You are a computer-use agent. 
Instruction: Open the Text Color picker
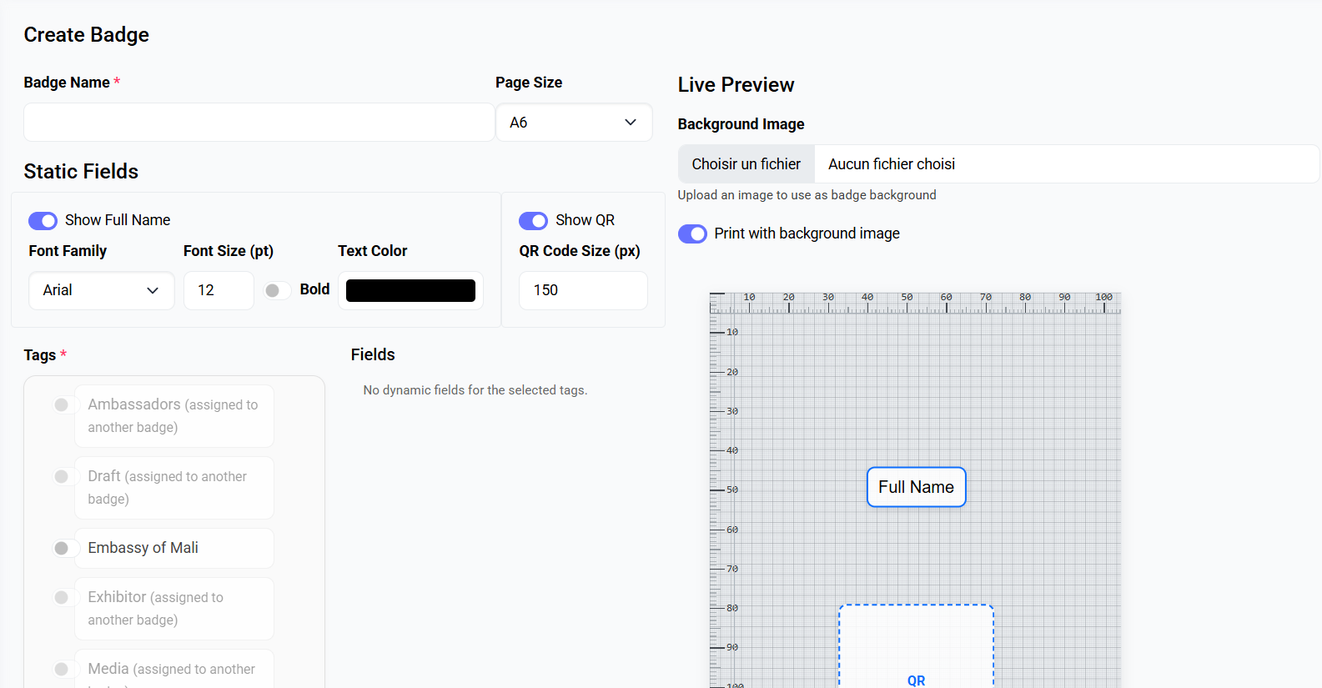coord(410,289)
